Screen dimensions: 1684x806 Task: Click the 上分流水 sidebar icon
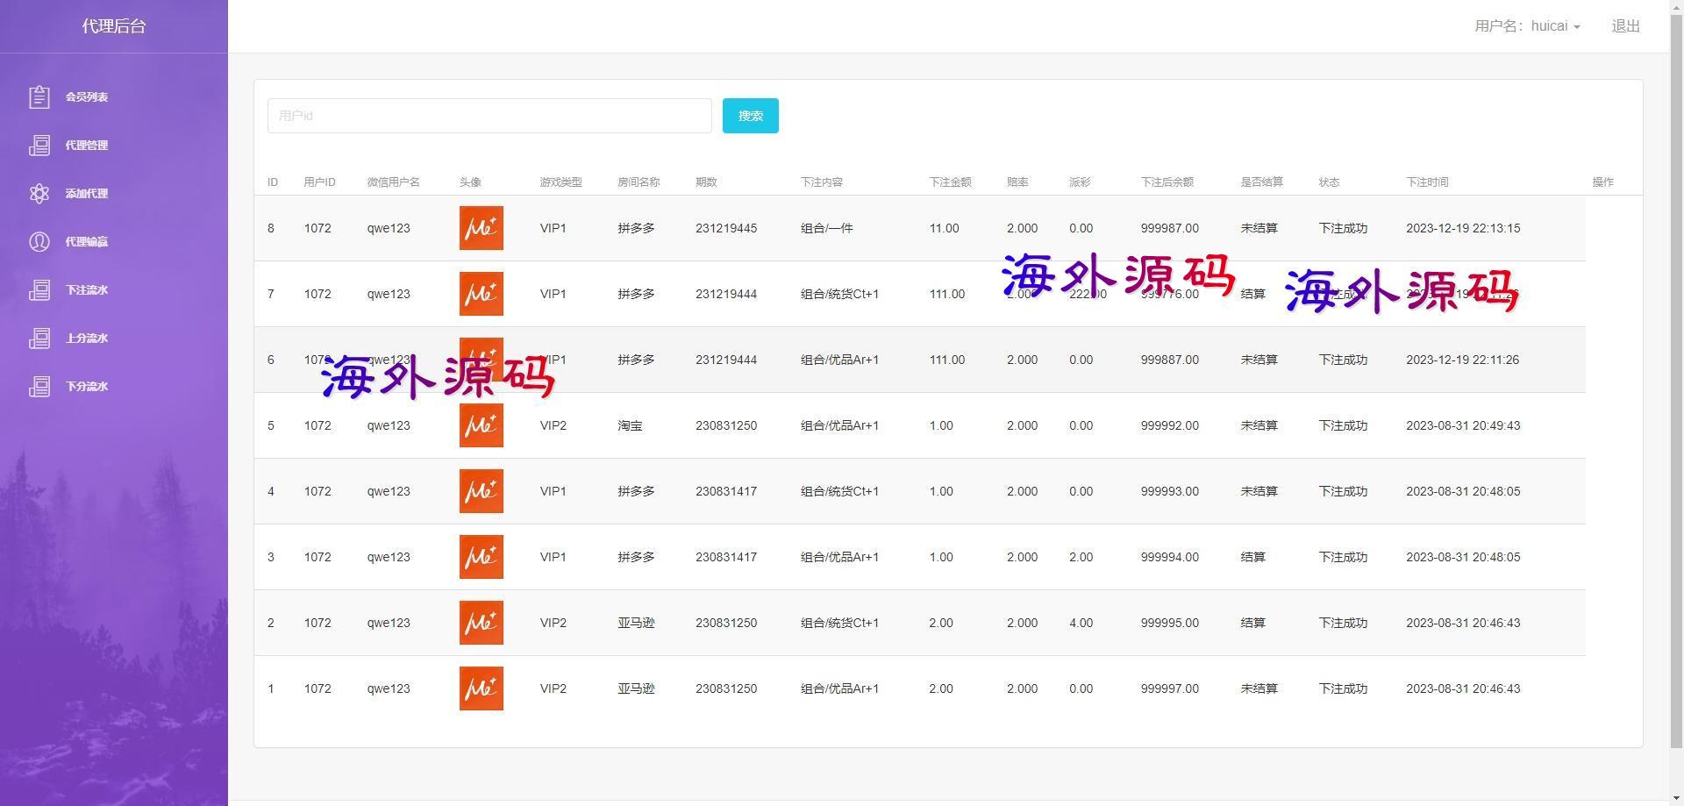pos(39,338)
